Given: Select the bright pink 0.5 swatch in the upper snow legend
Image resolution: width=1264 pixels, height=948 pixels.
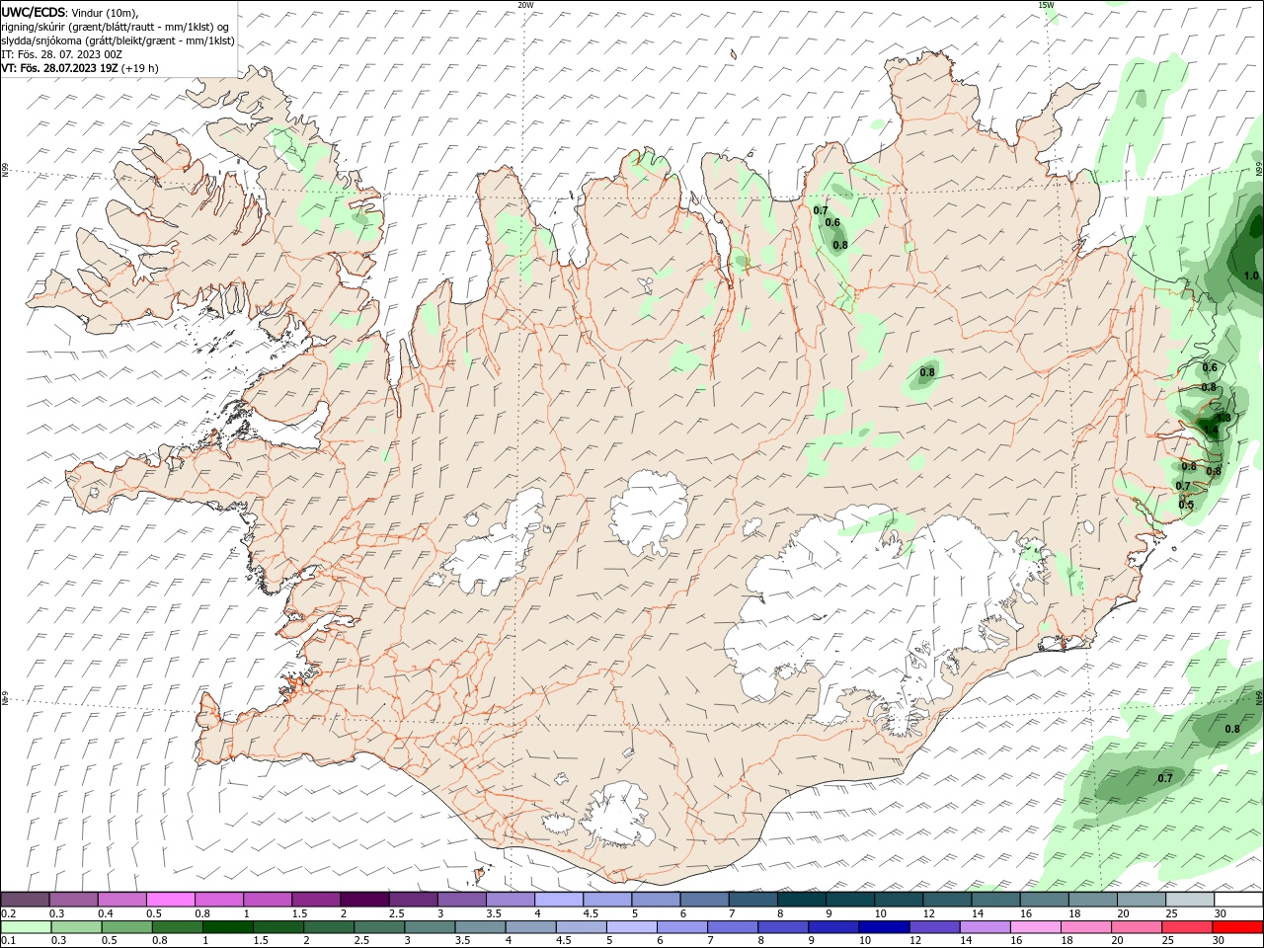Looking at the screenshot, I should point(170,900).
